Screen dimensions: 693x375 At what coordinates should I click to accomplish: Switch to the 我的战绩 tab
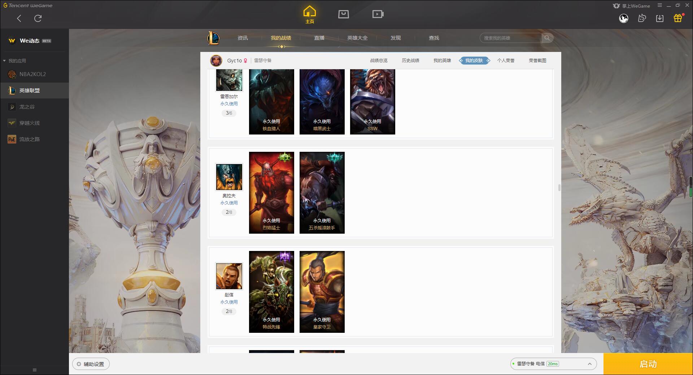pyautogui.click(x=281, y=38)
